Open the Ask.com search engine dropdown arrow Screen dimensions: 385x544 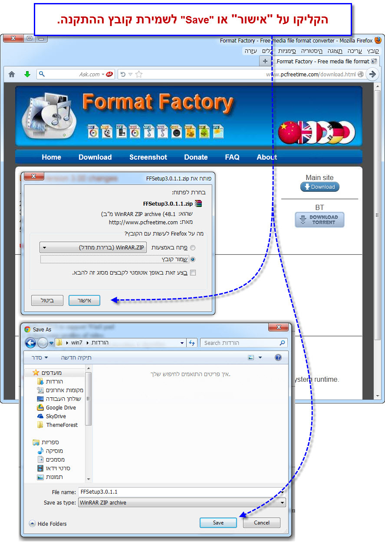click(x=103, y=74)
